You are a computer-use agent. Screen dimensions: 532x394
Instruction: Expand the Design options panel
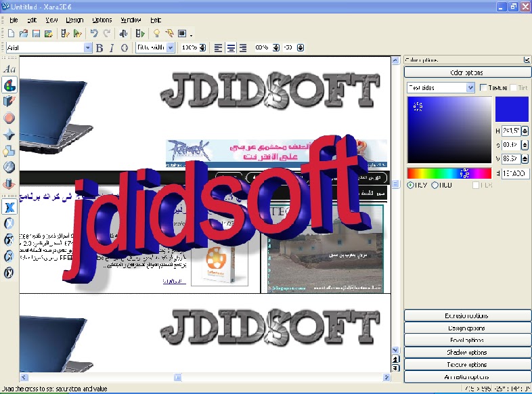coord(467,328)
